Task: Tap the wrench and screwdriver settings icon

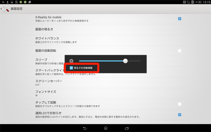Action: (x=6, y=9)
